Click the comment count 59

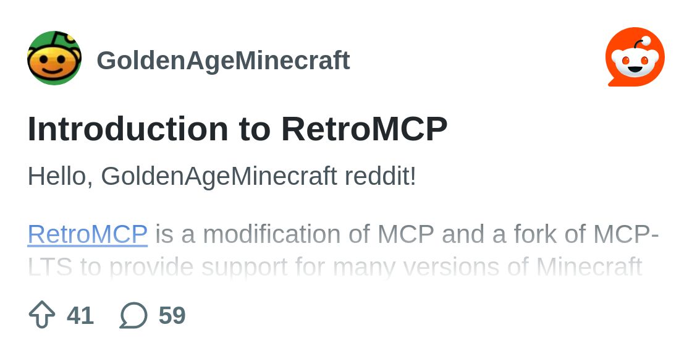tap(172, 315)
